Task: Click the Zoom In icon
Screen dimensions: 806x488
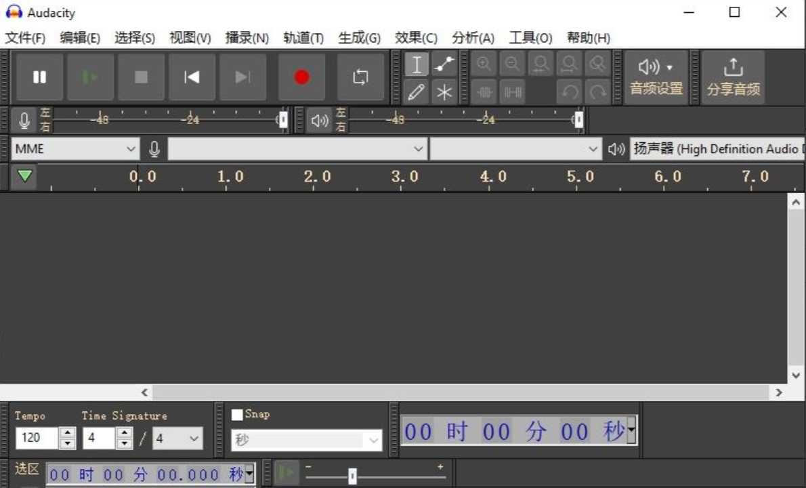Action: tap(484, 63)
